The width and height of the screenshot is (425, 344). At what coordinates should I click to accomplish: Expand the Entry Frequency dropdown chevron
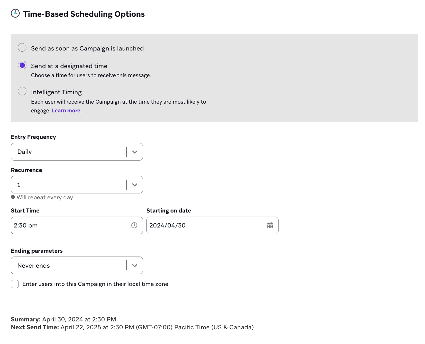135,152
